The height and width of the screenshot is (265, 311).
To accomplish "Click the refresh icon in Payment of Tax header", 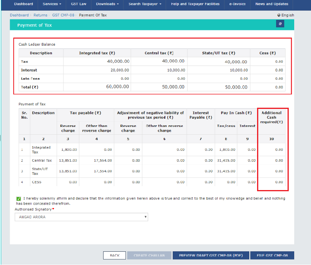I will pos(280,24).
